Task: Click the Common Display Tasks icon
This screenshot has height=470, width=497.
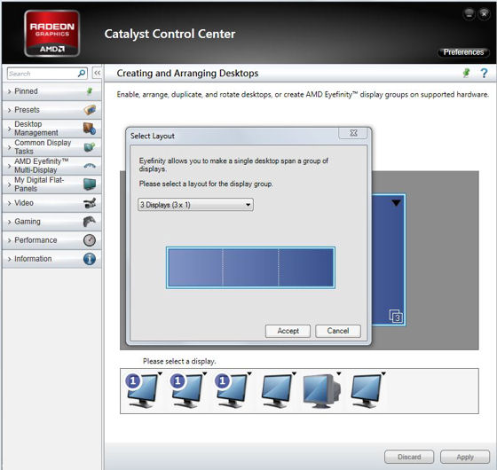Action: point(90,147)
